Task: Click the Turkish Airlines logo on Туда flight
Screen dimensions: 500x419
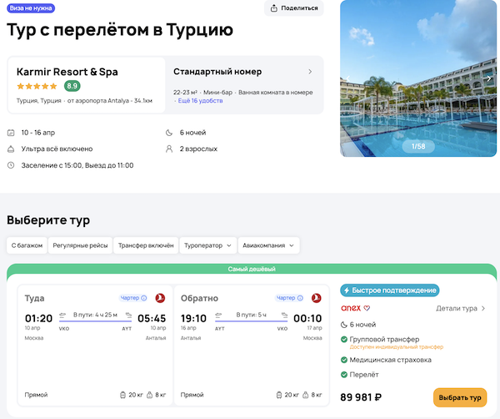Action: pos(160,297)
